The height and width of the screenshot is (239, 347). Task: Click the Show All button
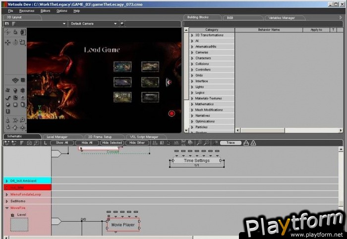(x=62, y=143)
